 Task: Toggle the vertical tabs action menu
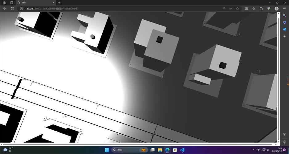[x=11, y=3]
